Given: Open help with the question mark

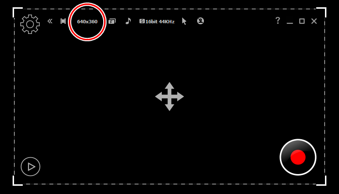Looking at the screenshot, I should coord(277,21).
